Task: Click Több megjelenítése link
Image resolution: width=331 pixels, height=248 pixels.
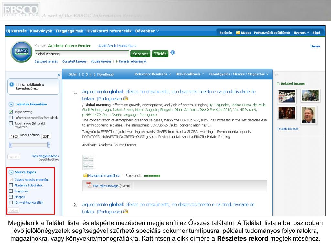Action: 45,156
